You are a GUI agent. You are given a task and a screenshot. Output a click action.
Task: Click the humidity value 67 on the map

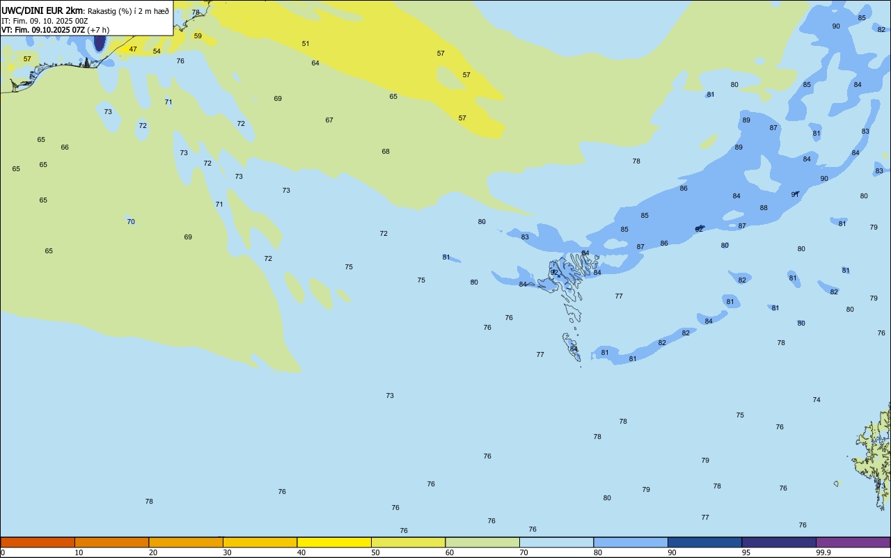[329, 120]
